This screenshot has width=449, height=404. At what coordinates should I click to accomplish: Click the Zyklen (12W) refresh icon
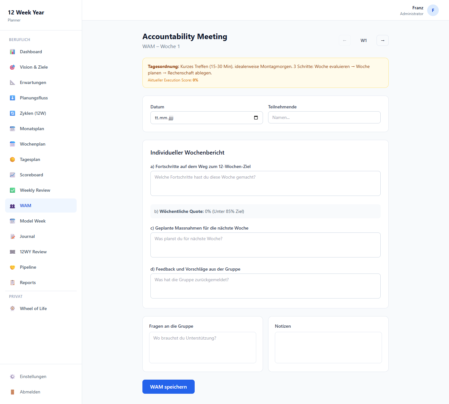13,113
